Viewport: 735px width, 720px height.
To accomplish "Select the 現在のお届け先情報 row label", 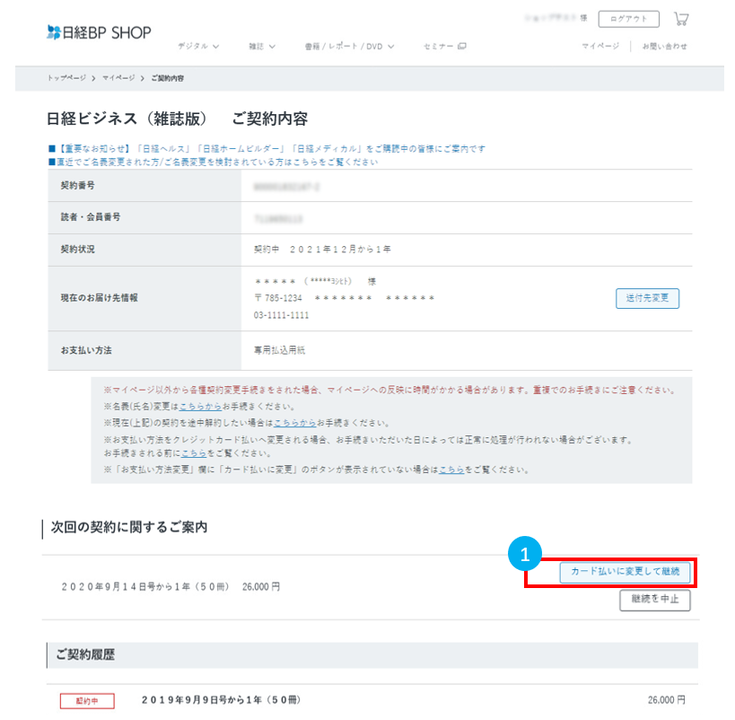I will (99, 298).
